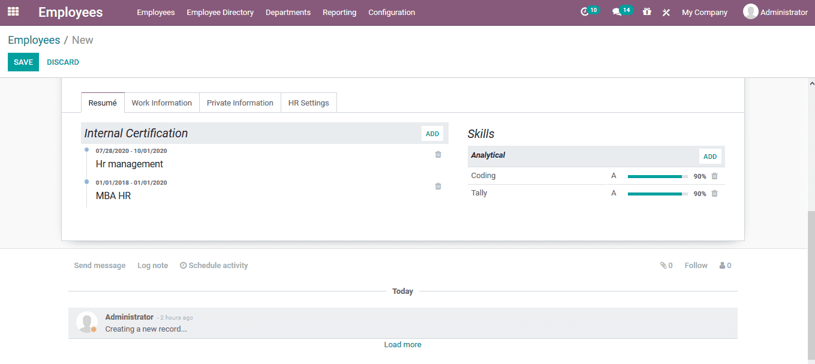Image resolution: width=815 pixels, height=364 pixels.
Task: Open the support tools wrench icon
Action: coord(666,11)
